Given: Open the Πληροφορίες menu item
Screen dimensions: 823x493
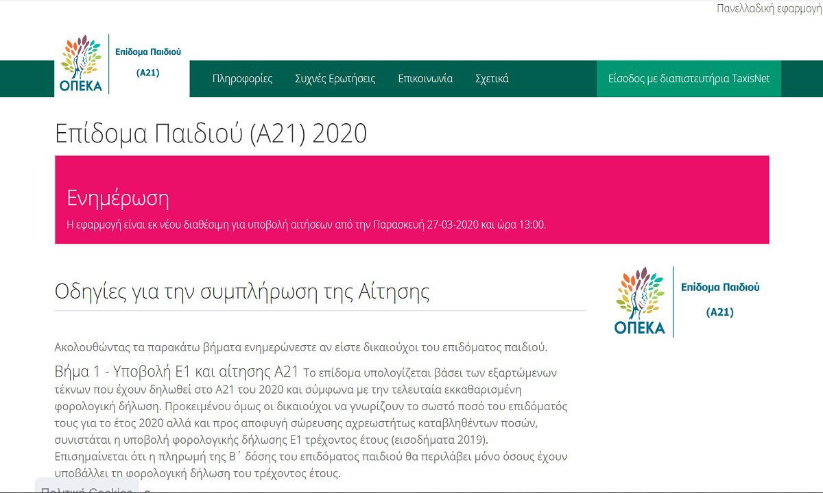Looking at the screenshot, I should point(242,79).
